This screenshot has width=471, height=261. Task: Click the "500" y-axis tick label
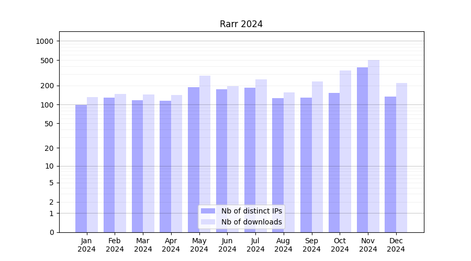point(48,61)
